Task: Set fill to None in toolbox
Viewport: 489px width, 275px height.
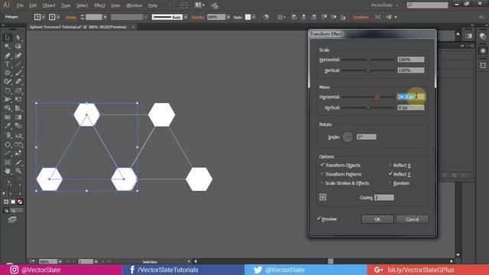Action: coord(20,202)
